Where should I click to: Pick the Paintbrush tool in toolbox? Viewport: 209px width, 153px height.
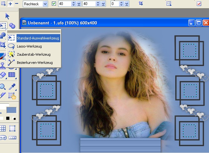[3, 56]
